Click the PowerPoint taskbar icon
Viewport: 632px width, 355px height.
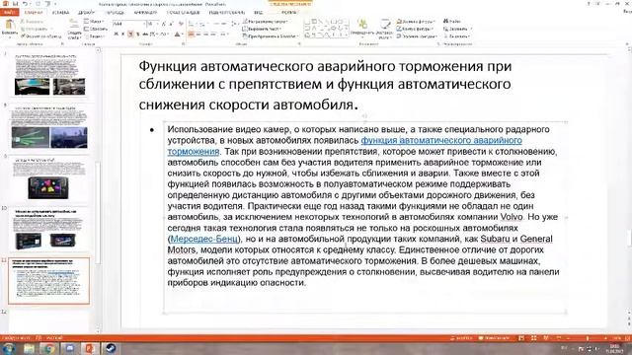point(90,348)
